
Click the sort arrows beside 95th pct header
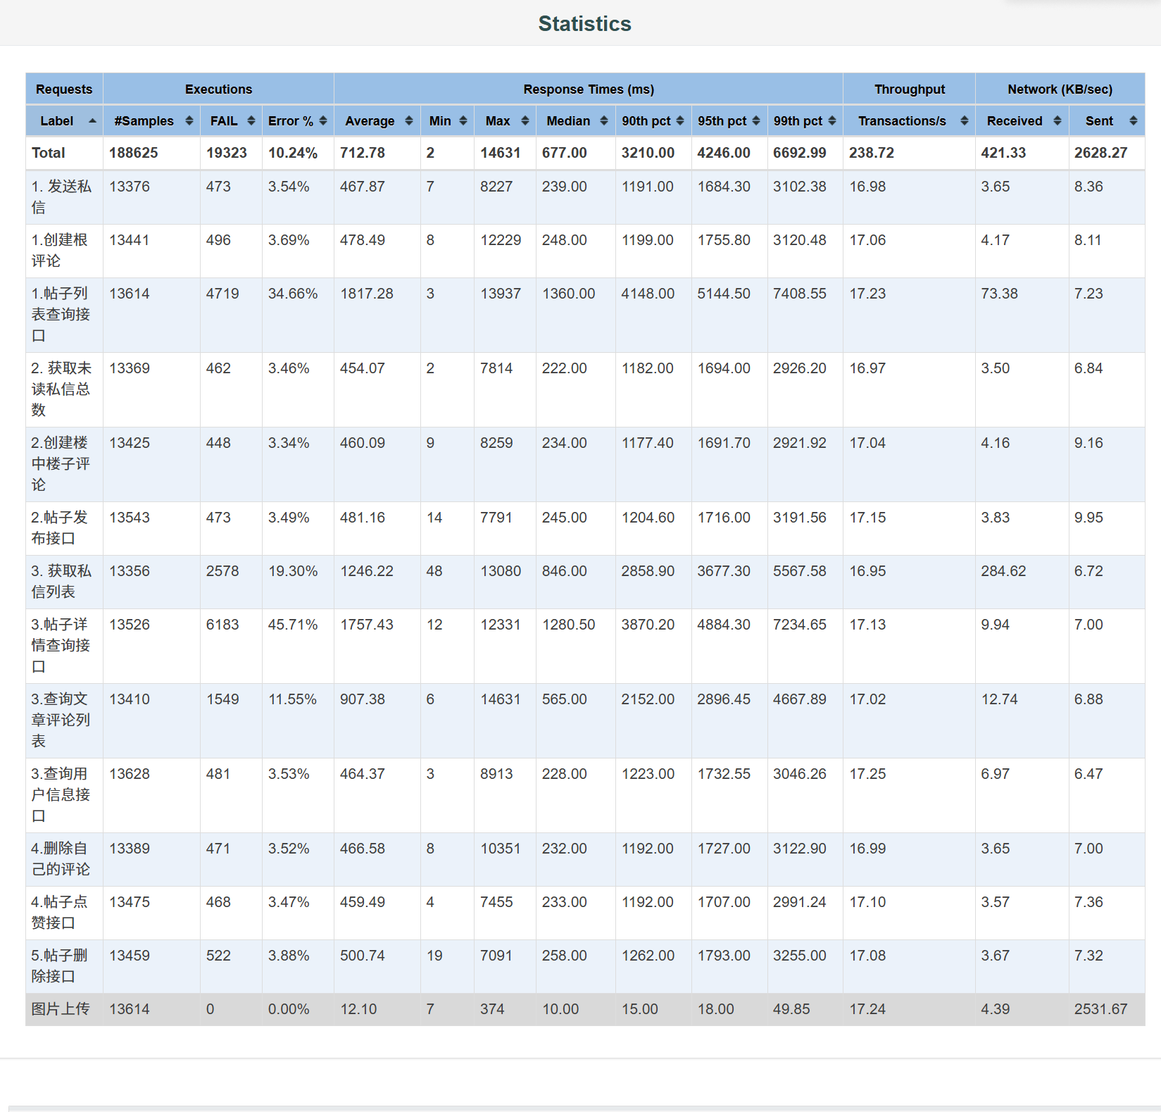[756, 121]
